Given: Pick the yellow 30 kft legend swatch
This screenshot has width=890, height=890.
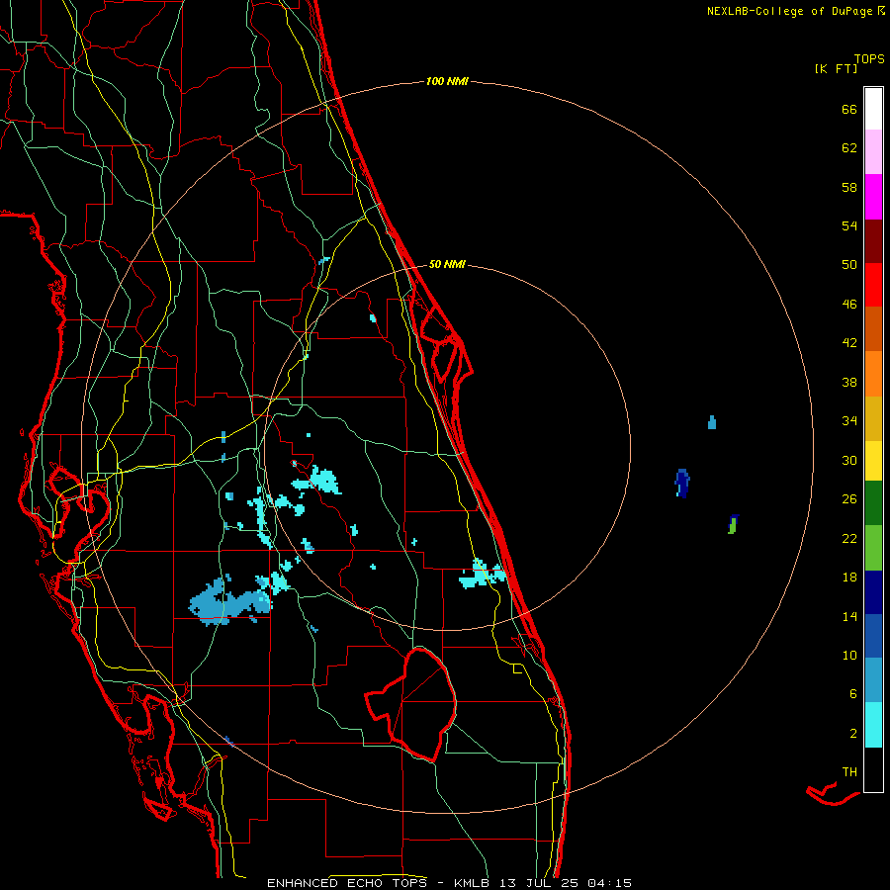Looking at the screenshot, I should tap(873, 461).
